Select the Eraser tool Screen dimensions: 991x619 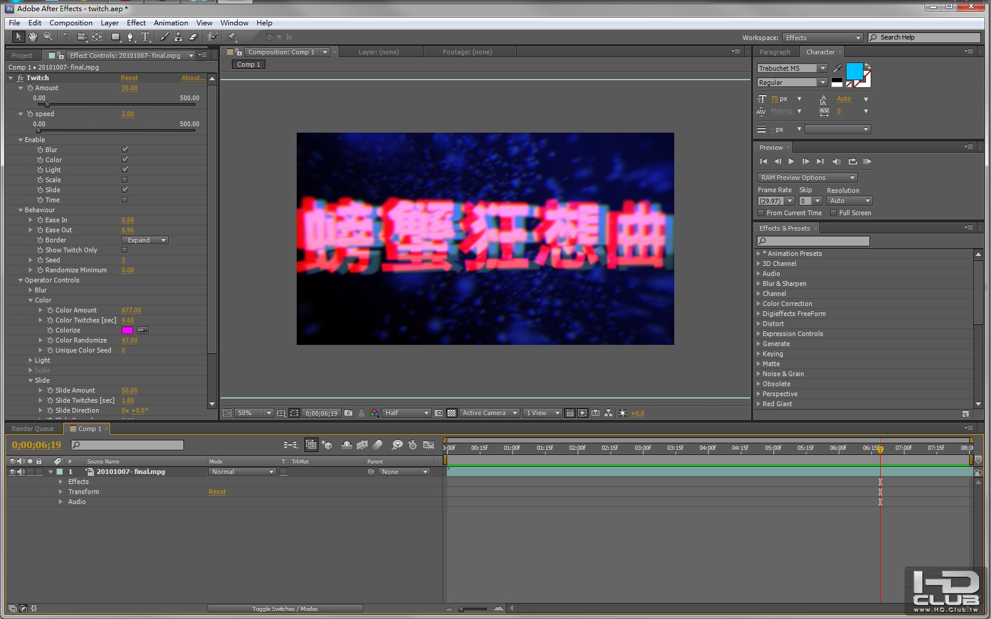click(193, 37)
